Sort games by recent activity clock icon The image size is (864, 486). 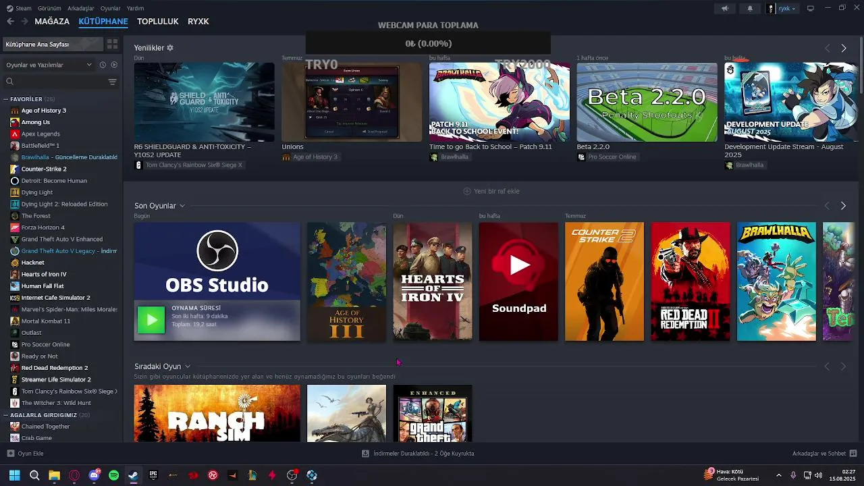[x=103, y=65]
